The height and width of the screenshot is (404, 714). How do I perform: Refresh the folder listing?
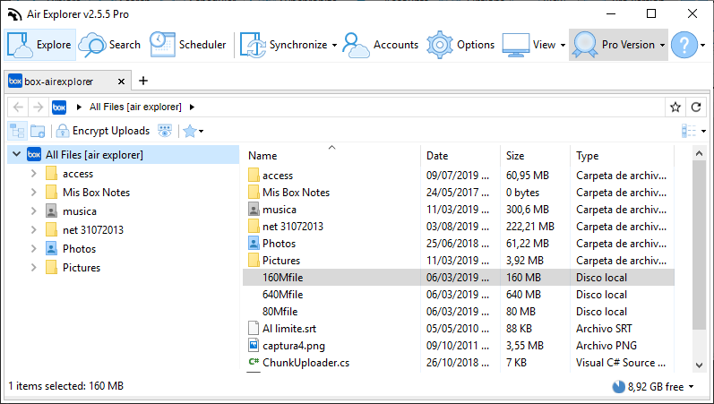pyautogui.click(x=696, y=107)
